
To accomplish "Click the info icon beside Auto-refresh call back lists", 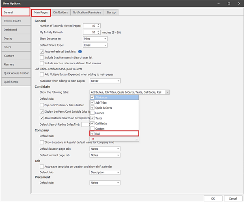I will click(80, 52).
